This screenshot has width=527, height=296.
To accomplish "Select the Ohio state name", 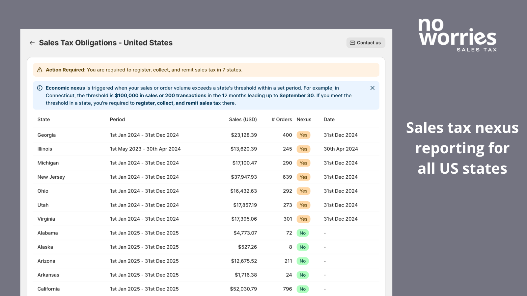I will pos(43,191).
